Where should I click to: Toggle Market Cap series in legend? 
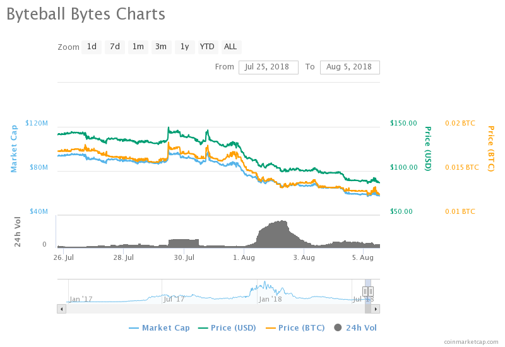click(159, 328)
